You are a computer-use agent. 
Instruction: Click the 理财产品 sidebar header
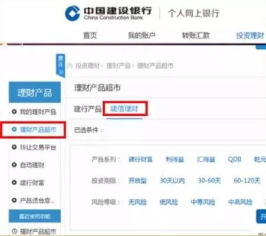[x=35, y=93]
